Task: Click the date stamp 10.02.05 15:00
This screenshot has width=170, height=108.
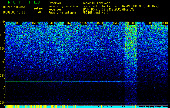Action: [14, 12]
